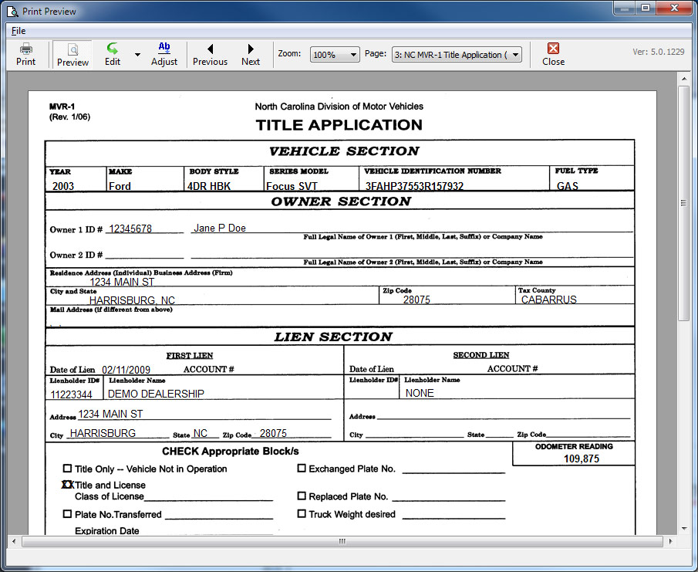
Task: Go to the Previous page
Action: [x=210, y=54]
